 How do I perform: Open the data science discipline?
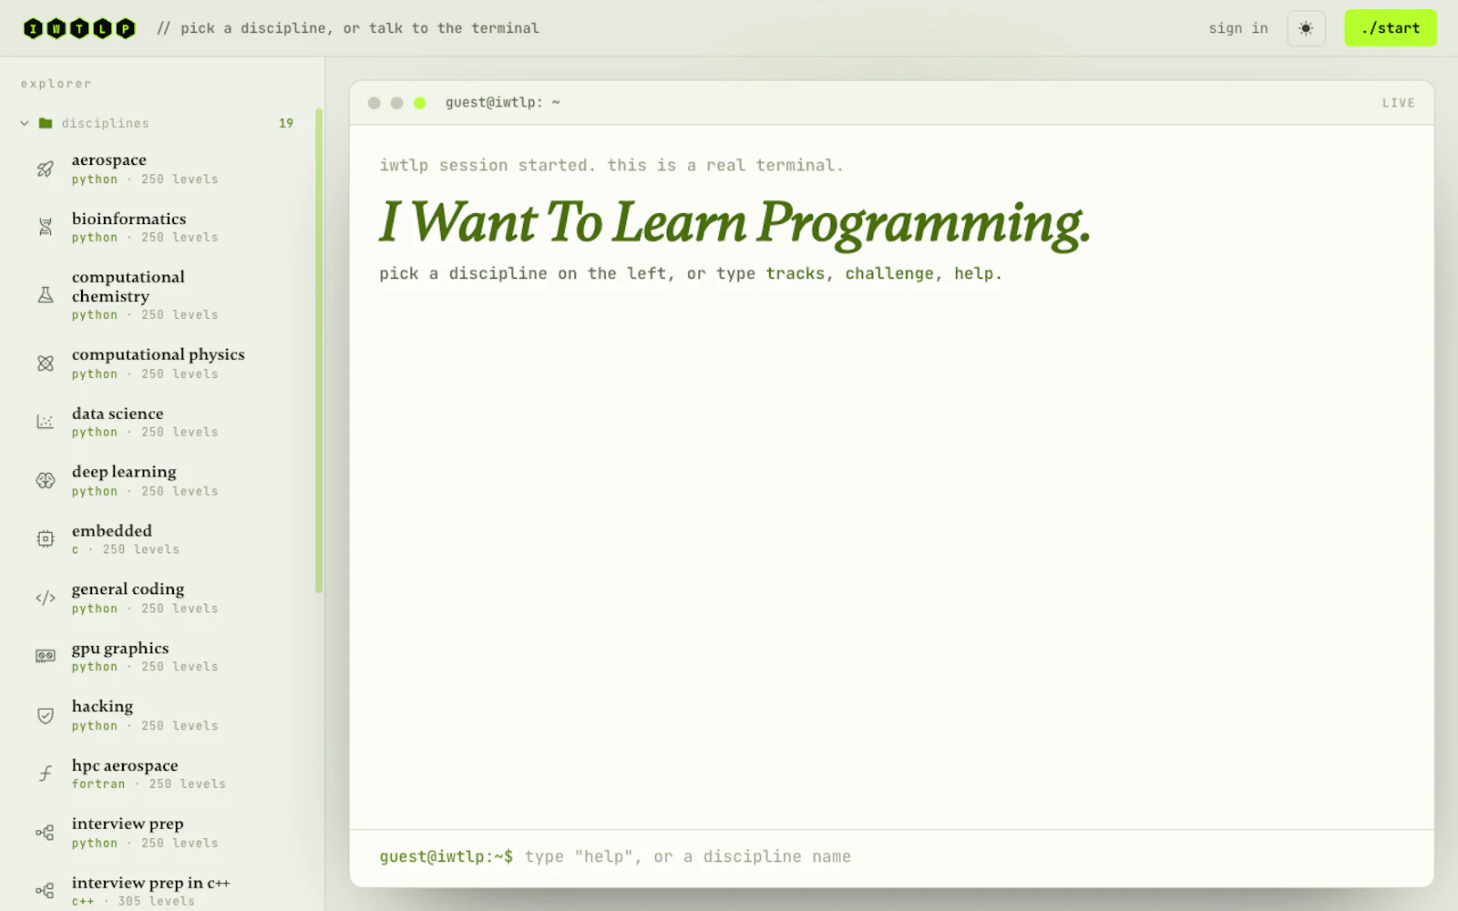(164, 422)
